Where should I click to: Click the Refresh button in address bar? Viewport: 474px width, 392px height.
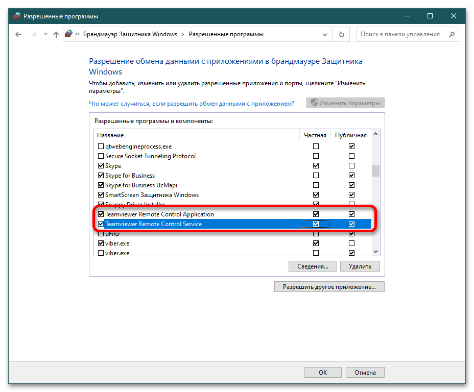[341, 35]
